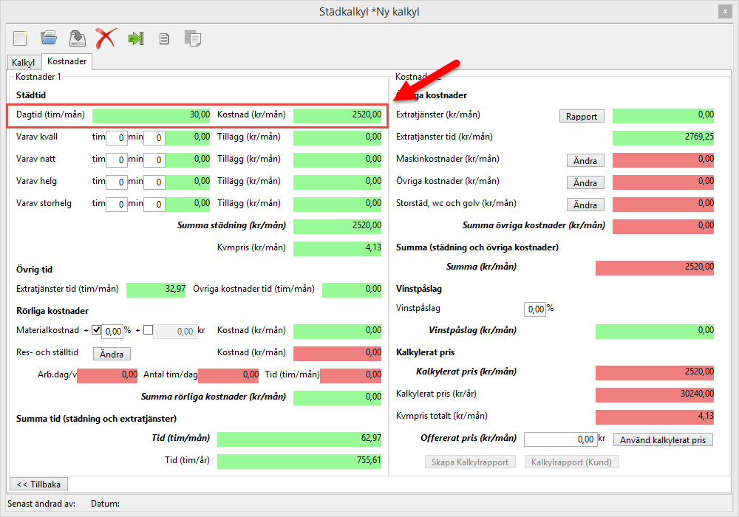Viewport: 739px width, 517px height.
Task: Switch to the Kalkyl tab
Action: (23, 63)
